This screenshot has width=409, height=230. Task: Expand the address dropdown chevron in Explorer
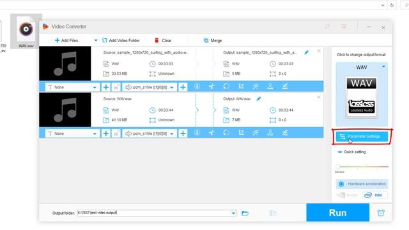pyautogui.click(x=383, y=5)
